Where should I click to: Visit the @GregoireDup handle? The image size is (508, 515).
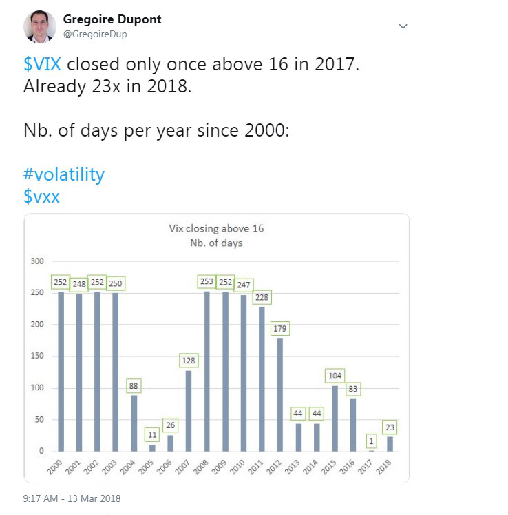[95, 34]
